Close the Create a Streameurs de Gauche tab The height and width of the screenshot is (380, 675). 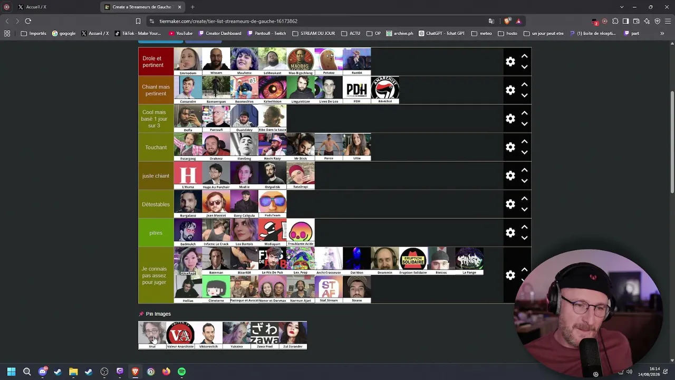click(x=179, y=7)
